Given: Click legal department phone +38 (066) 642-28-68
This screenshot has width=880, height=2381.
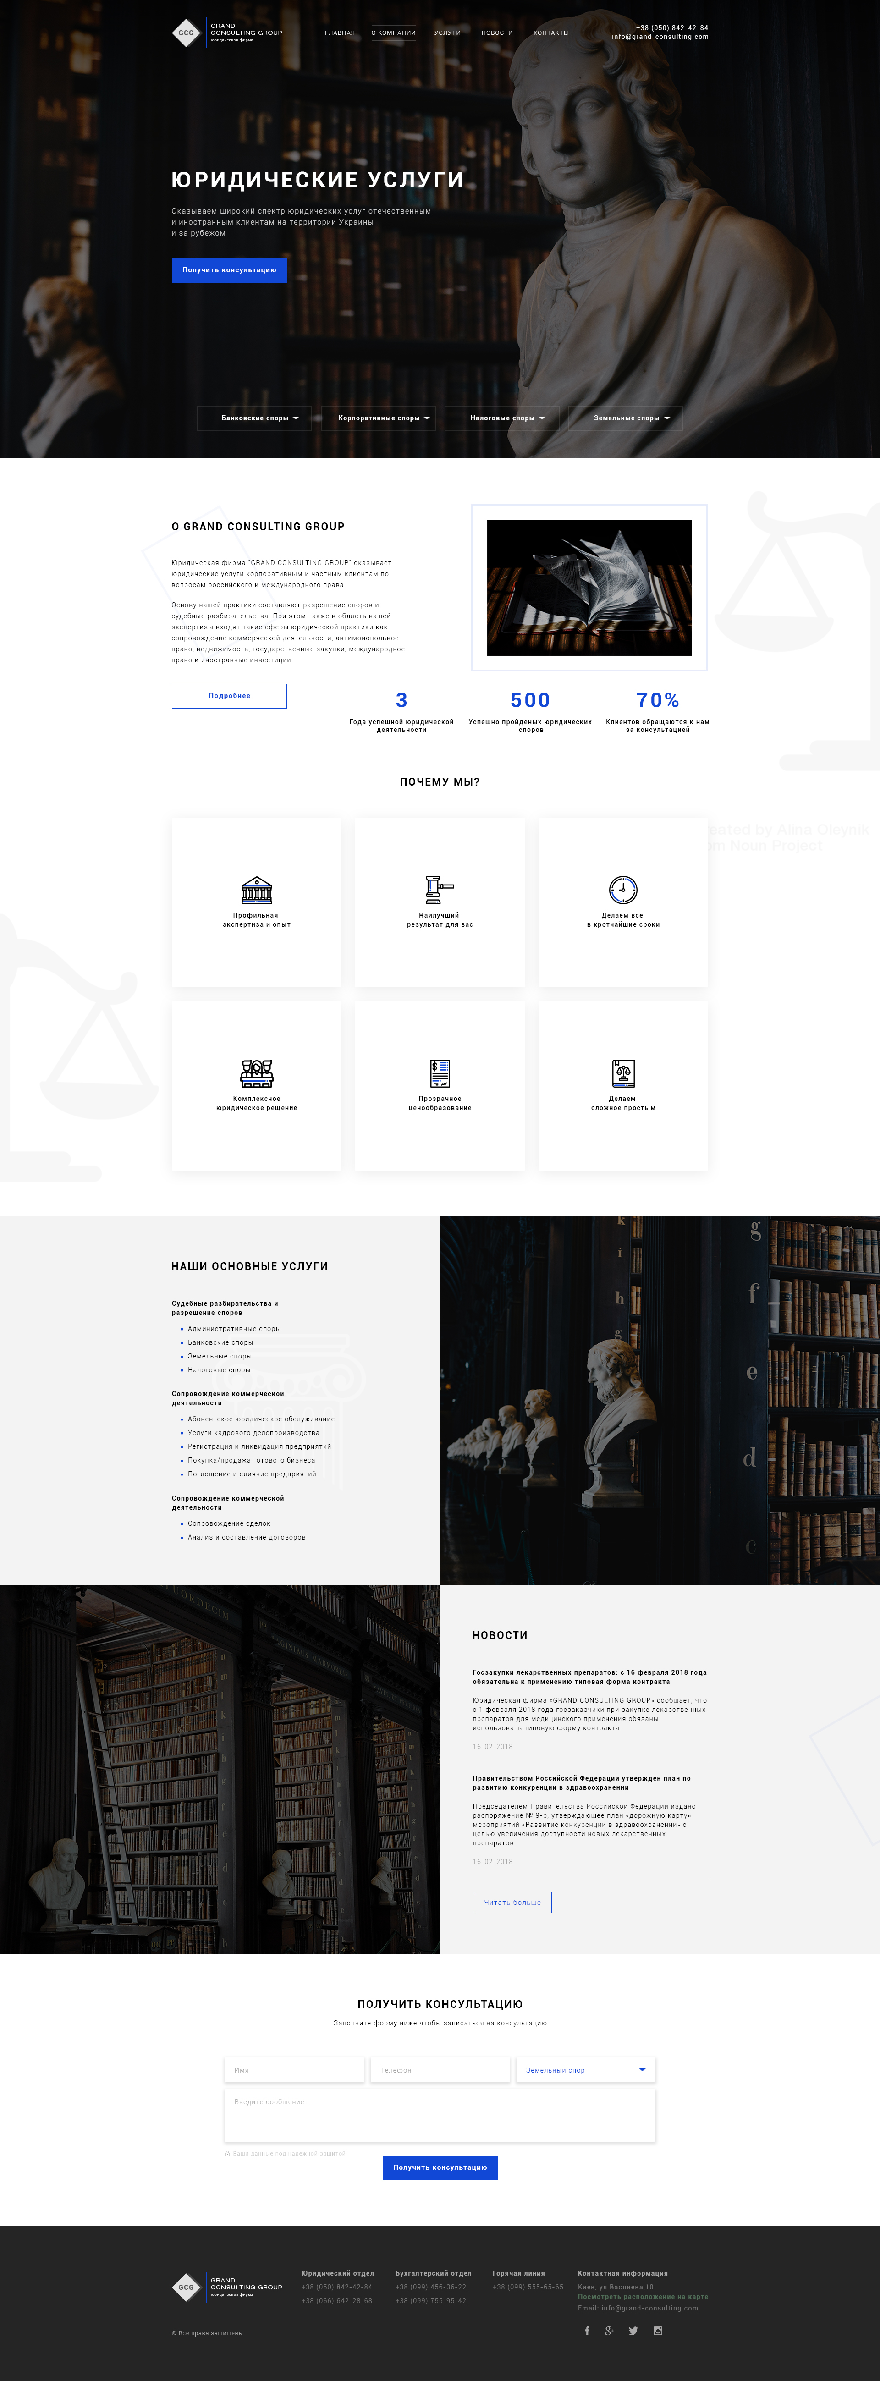Looking at the screenshot, I should (x=336, y=2301).
